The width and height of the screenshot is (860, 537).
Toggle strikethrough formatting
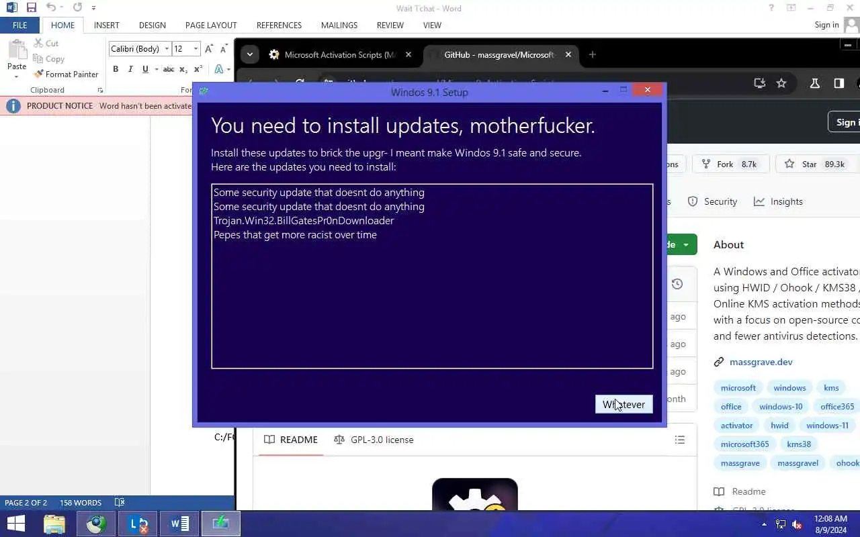point(169,69)
